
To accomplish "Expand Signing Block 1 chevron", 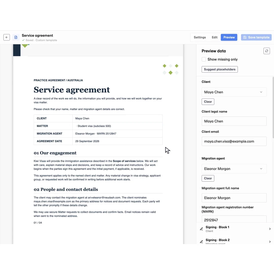I will pos(270,229).
